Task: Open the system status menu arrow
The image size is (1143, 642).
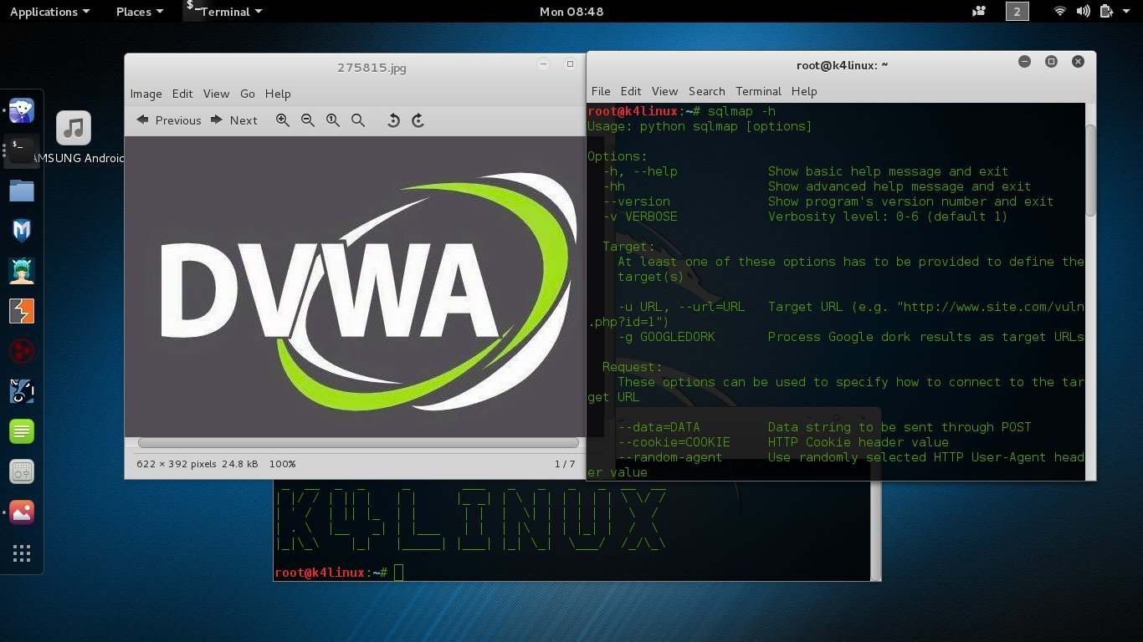Action: [x=1128, y=12]
